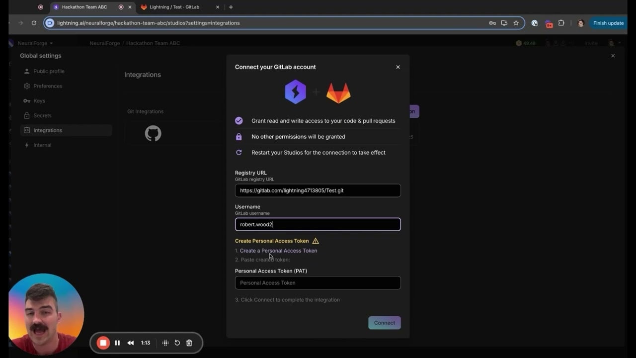The width and height of the screenshot is (636, 358).
Task: Click the Connect button
Action: (x=385, y=323)
